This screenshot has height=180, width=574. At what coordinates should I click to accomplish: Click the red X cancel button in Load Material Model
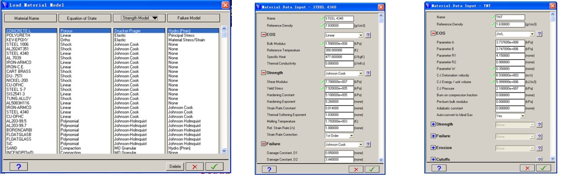195,166
